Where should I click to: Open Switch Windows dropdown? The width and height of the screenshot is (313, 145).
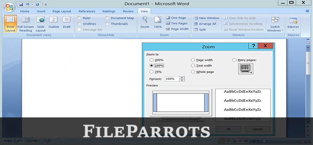pyautogui.click(x=275, y=24)
